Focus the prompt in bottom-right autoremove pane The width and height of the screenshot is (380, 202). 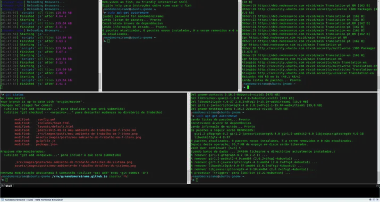(197, 180)
